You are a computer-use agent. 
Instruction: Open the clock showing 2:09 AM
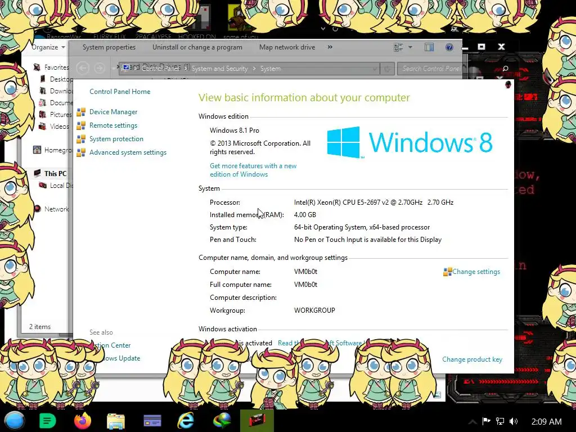(x=546, y=421)
